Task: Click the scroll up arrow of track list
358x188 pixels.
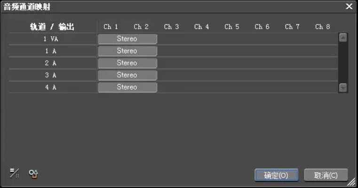Action: click(x=343, y=38)
